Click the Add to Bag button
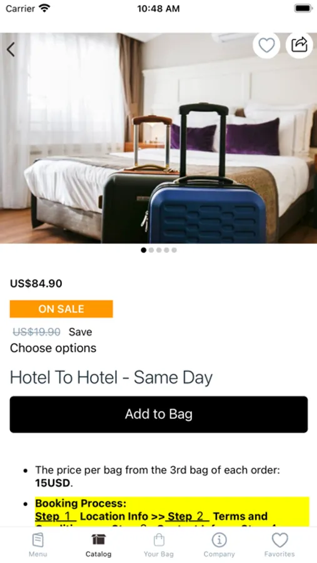Image resolution: width=317 pixels, height=563 pixels. point(159,414)
